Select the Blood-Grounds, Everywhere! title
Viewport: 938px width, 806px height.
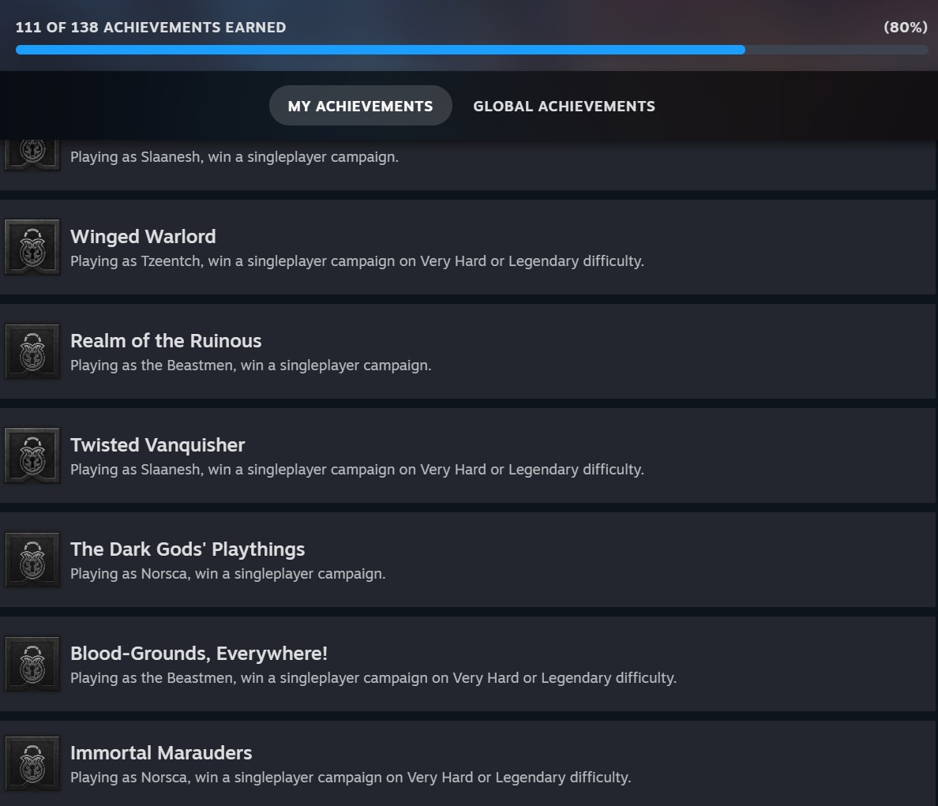(199, 654)
